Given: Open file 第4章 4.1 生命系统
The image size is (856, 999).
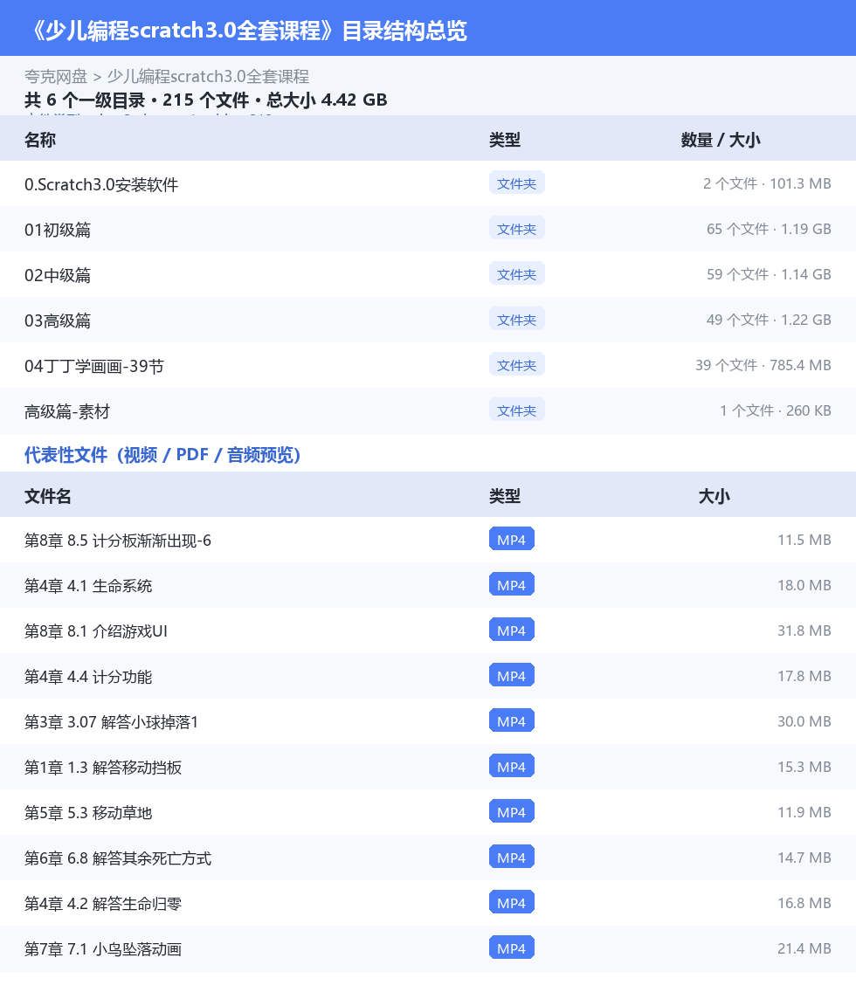Looking at the screenshot, I should [x=88, y=585].
